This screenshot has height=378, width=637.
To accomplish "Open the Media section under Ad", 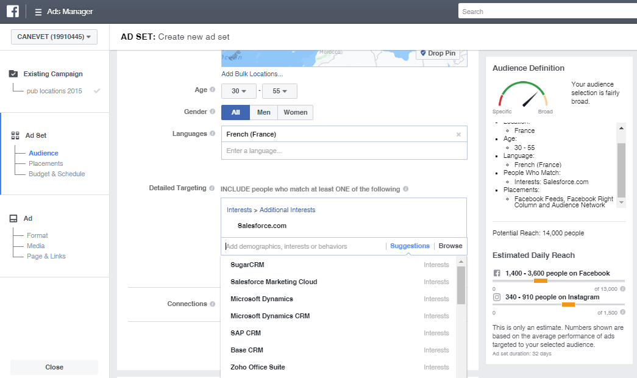I will [x=36, y=246].
